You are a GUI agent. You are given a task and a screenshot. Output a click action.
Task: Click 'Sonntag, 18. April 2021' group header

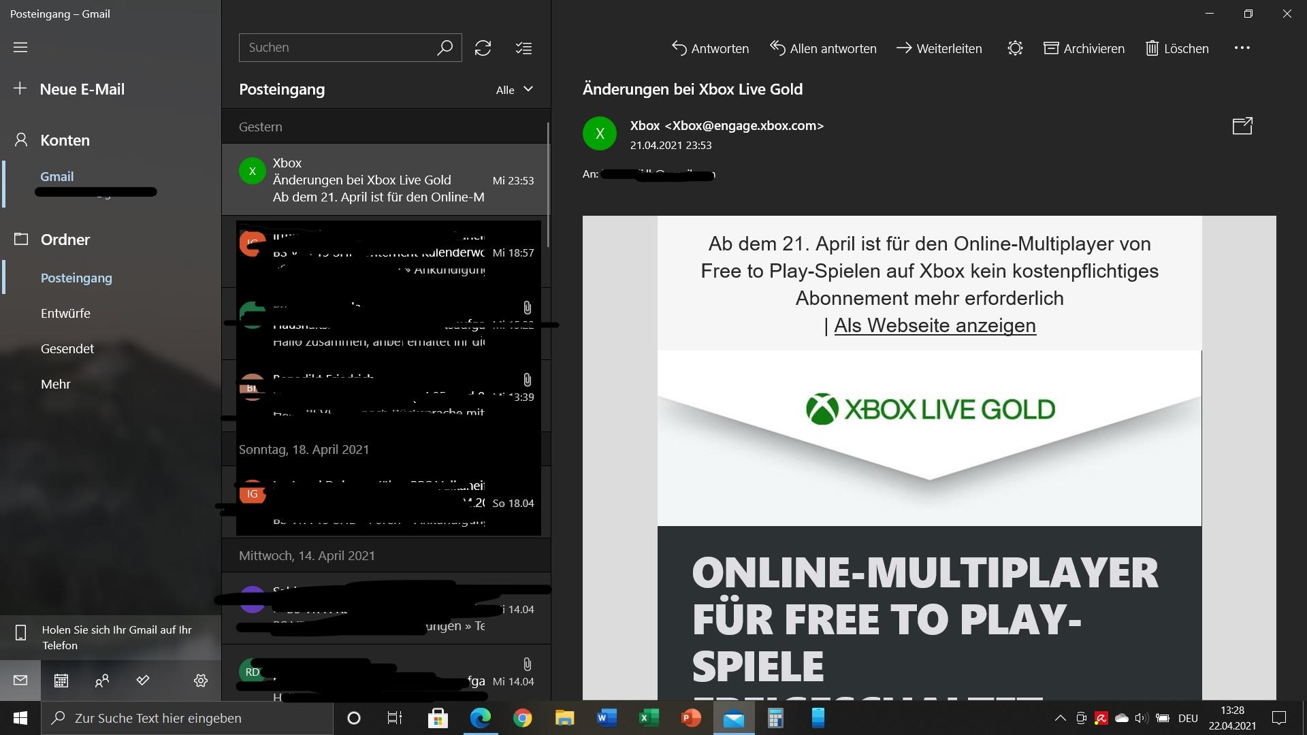[x=304, y=449]
